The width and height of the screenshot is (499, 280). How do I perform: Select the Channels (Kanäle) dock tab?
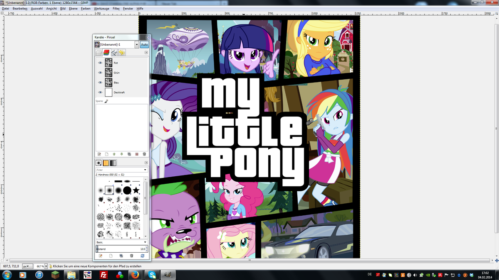pos(106,53)
